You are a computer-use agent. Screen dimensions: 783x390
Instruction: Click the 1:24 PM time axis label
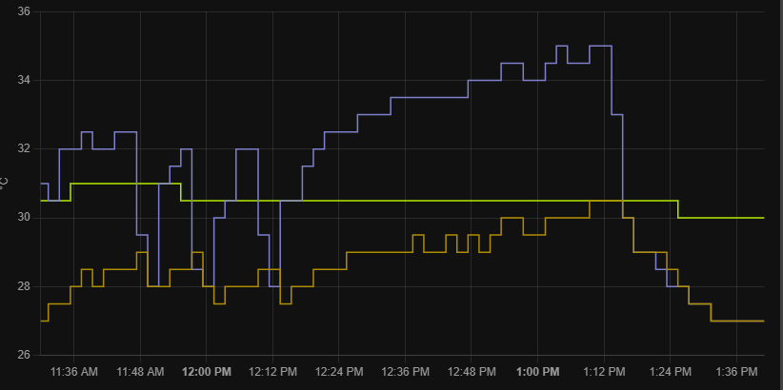pos(671,372)
